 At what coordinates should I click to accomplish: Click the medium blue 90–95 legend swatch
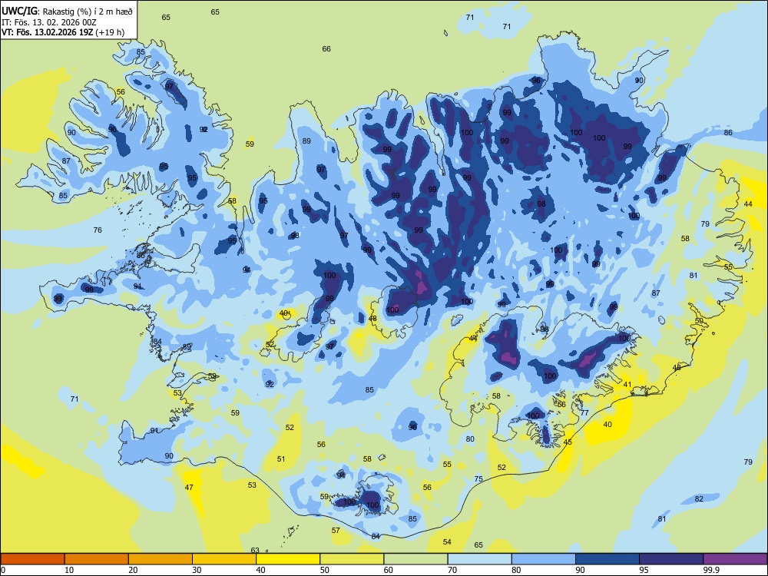point(607,559)
